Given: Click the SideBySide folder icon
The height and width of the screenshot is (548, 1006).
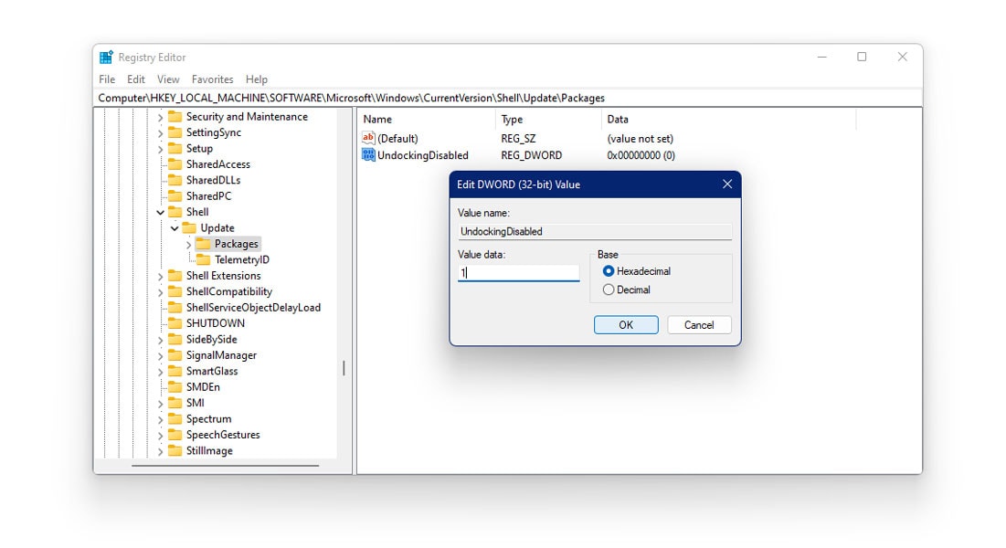Looking at the screenshot, I should [175, 339].
